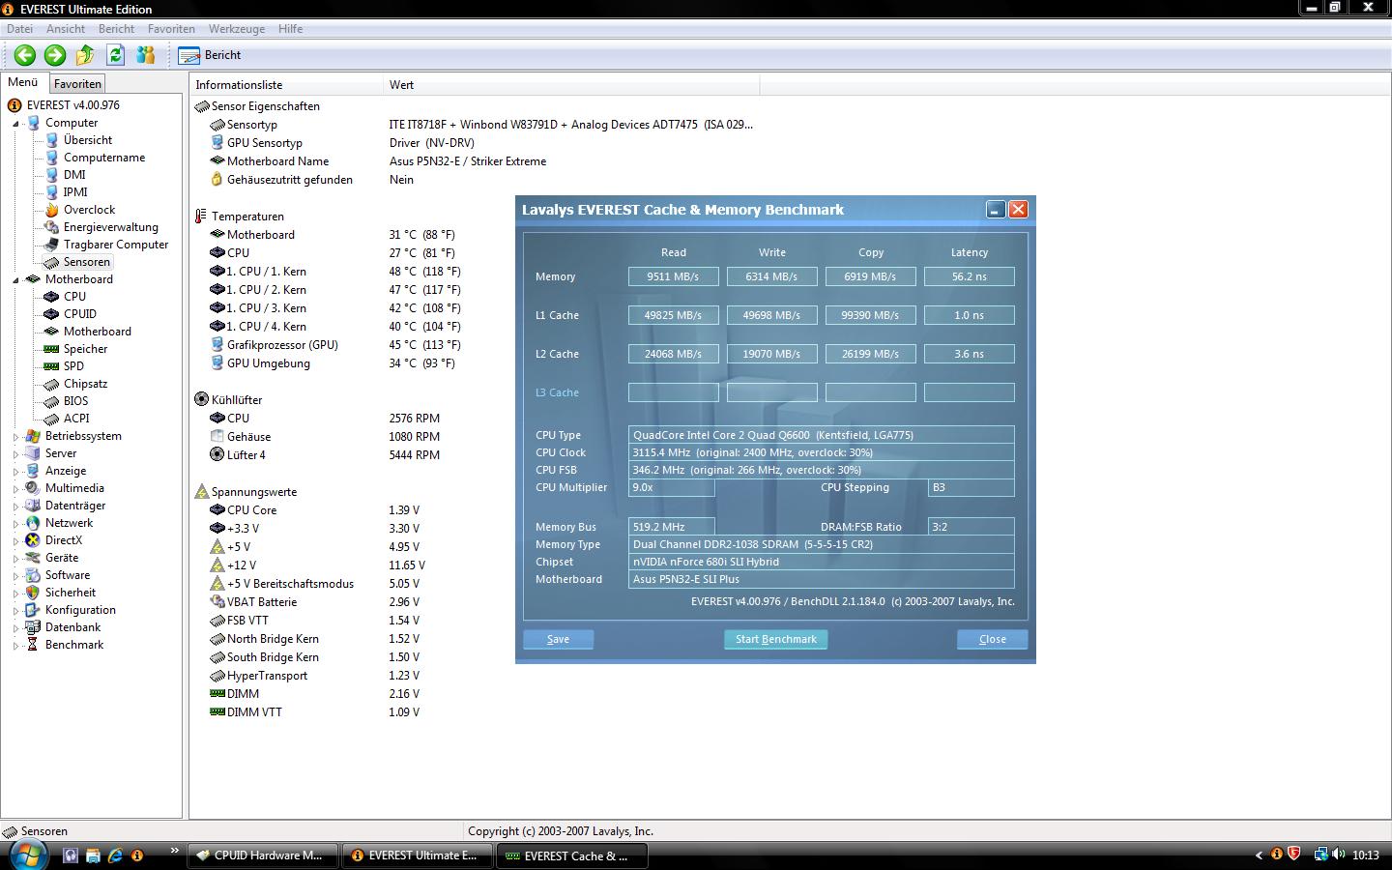Viewport: 1392px width, 870px height.
Task: Click Save in the benchmark dialog
Action: [x=558, y=639]
